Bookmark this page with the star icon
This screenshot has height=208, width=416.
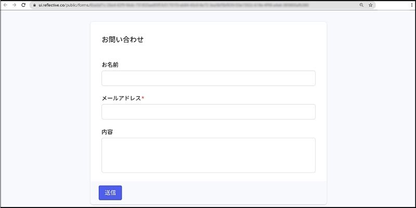pos(371,5)
